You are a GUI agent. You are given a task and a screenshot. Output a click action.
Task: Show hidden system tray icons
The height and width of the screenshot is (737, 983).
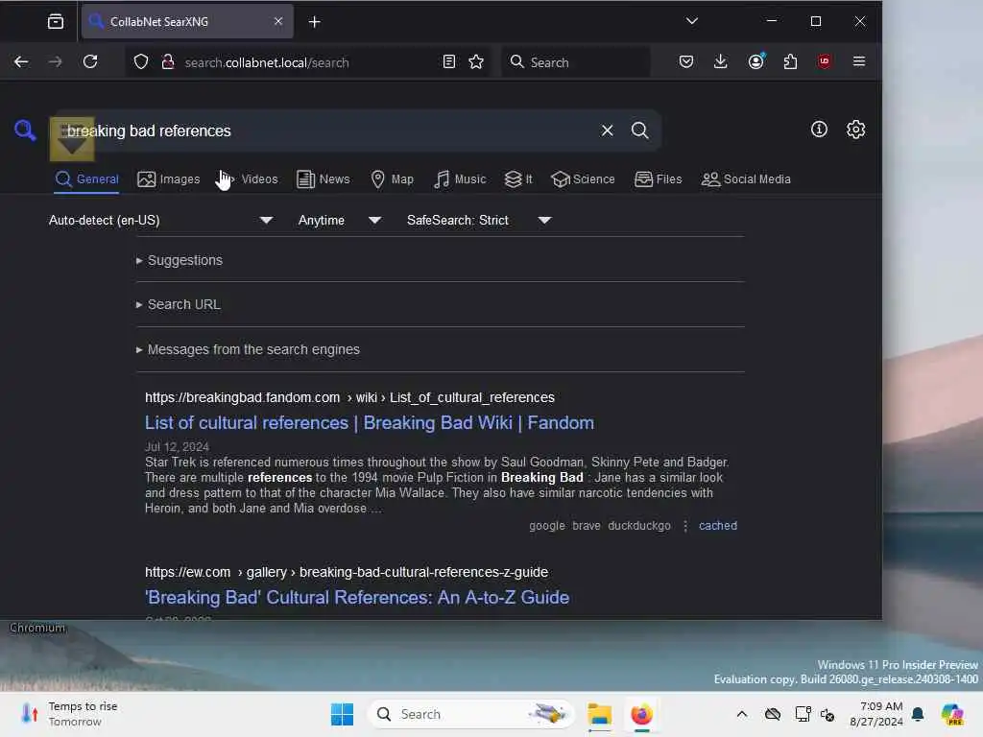click(742, 714)
